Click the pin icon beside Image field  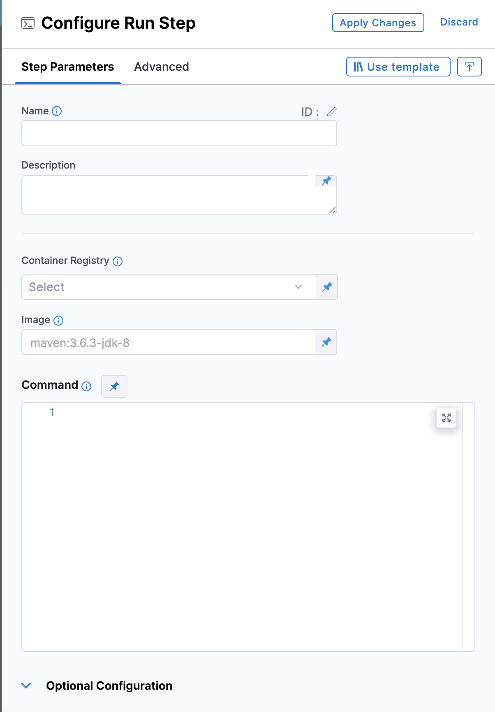click(x=326, y=342)
